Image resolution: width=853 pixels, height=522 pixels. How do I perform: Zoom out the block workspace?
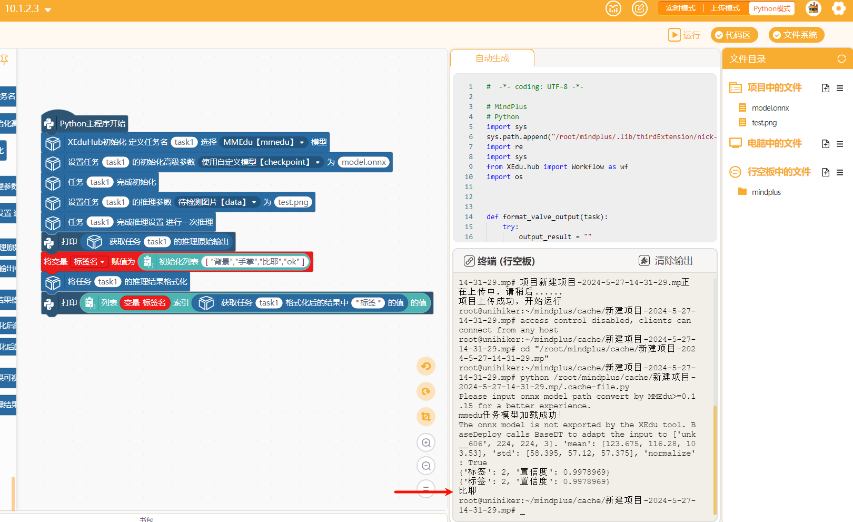click(426, 466)
